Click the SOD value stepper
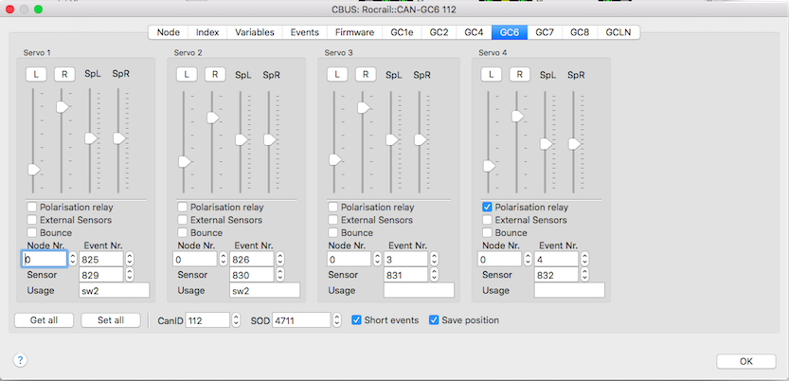 [336, 320]
